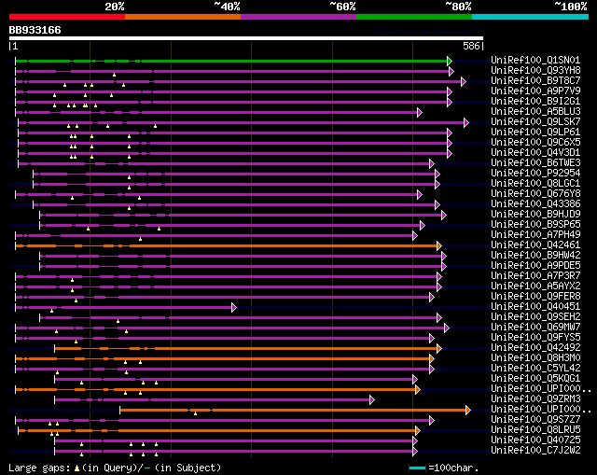Select the UniRef100_A5BLU3 label
This screenshot has width=597, height=475.
point(535,112)
